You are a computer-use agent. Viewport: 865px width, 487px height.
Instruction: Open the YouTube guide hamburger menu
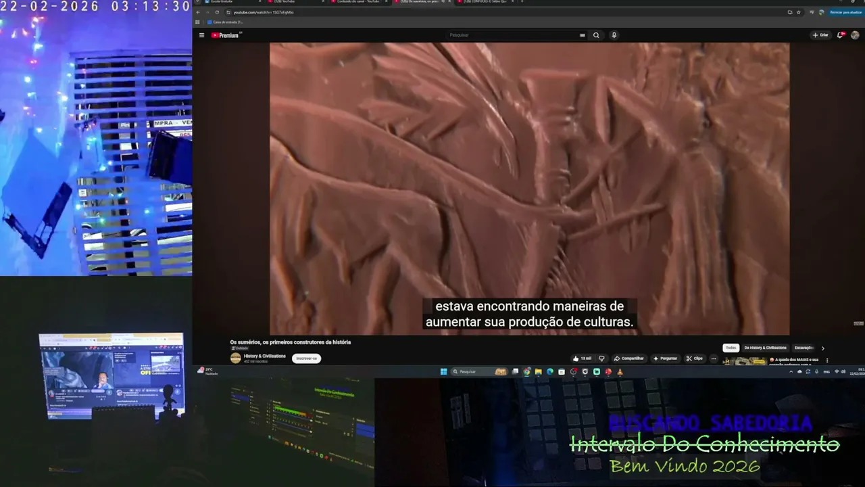point(201,35)
